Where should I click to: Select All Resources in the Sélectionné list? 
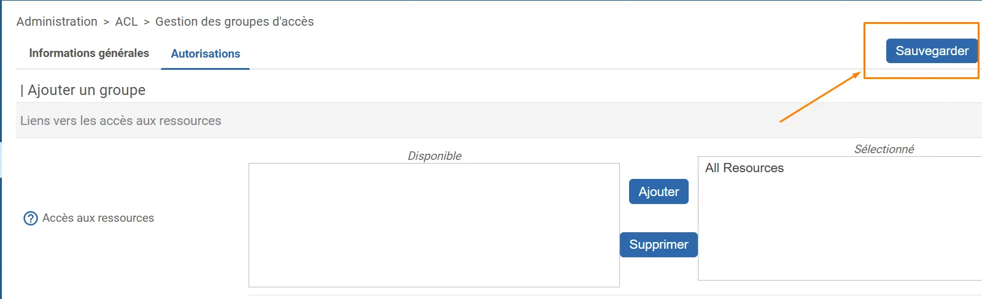(744, 168)
